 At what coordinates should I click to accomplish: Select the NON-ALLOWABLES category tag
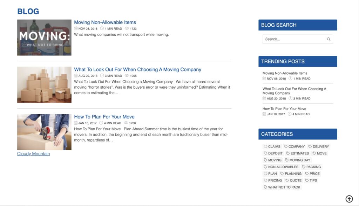(x=281, y=167)
